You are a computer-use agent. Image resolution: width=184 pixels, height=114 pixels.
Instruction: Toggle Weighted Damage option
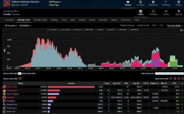click(x=127, y=25)
